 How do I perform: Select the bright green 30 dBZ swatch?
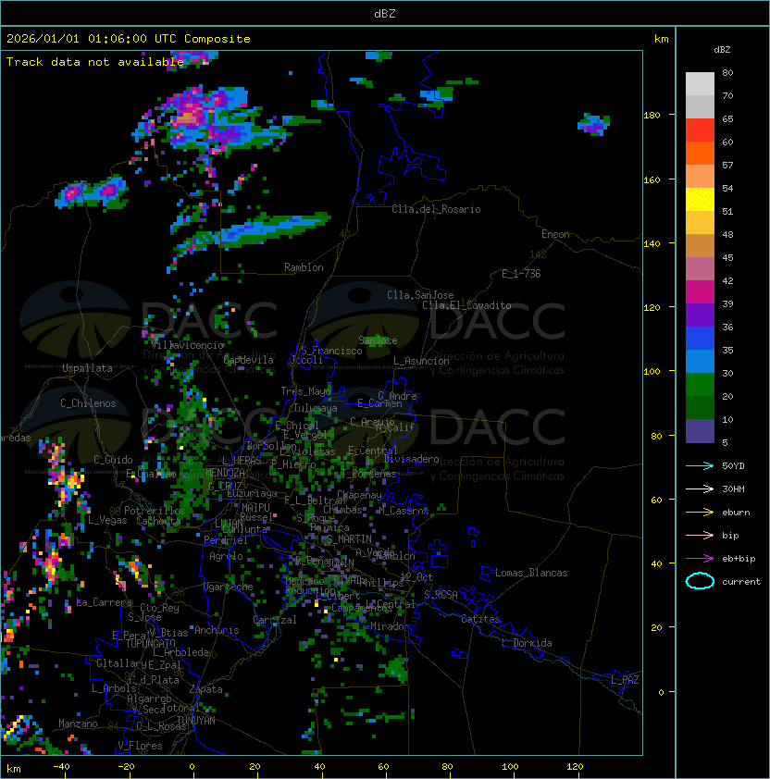700,385
